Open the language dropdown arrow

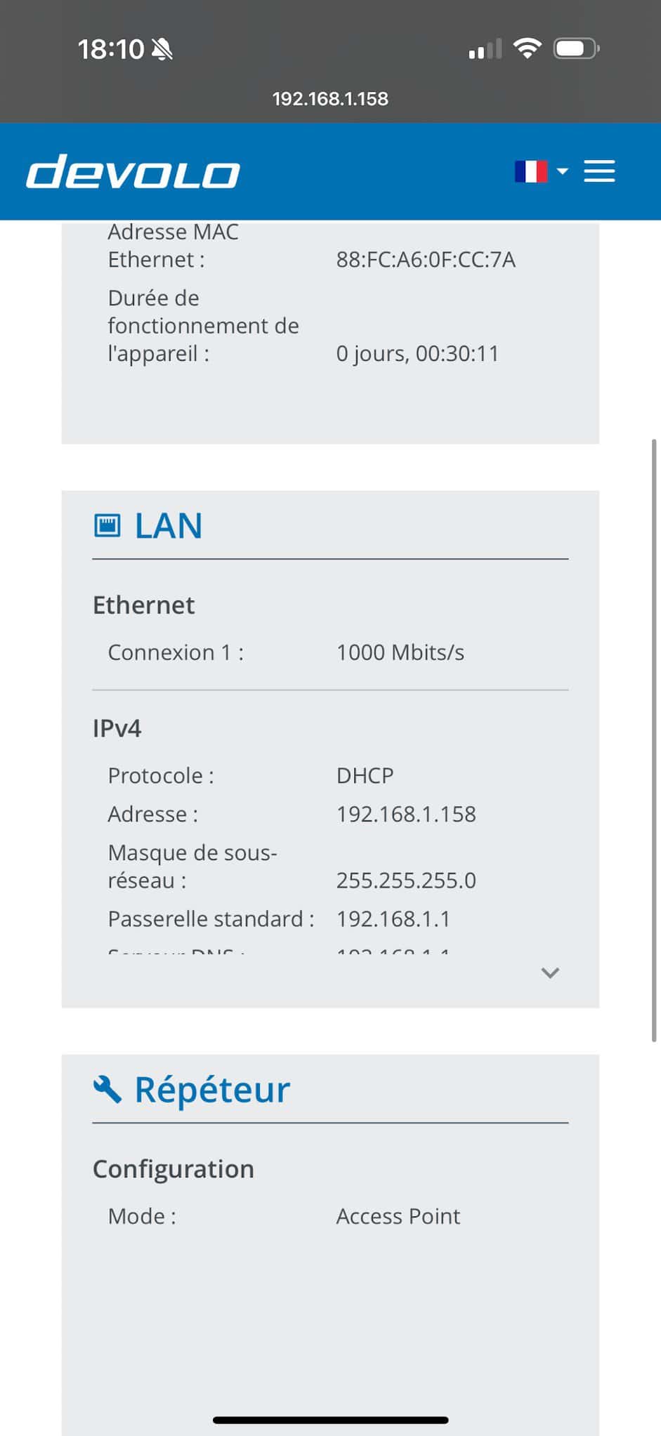[x=562, y=171]
